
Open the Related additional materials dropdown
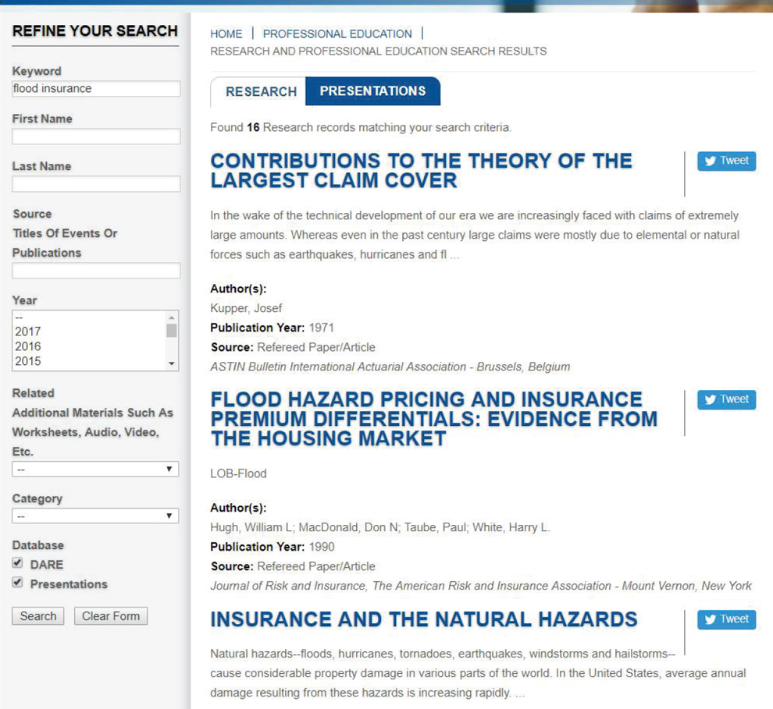click(x=95, y=469)
